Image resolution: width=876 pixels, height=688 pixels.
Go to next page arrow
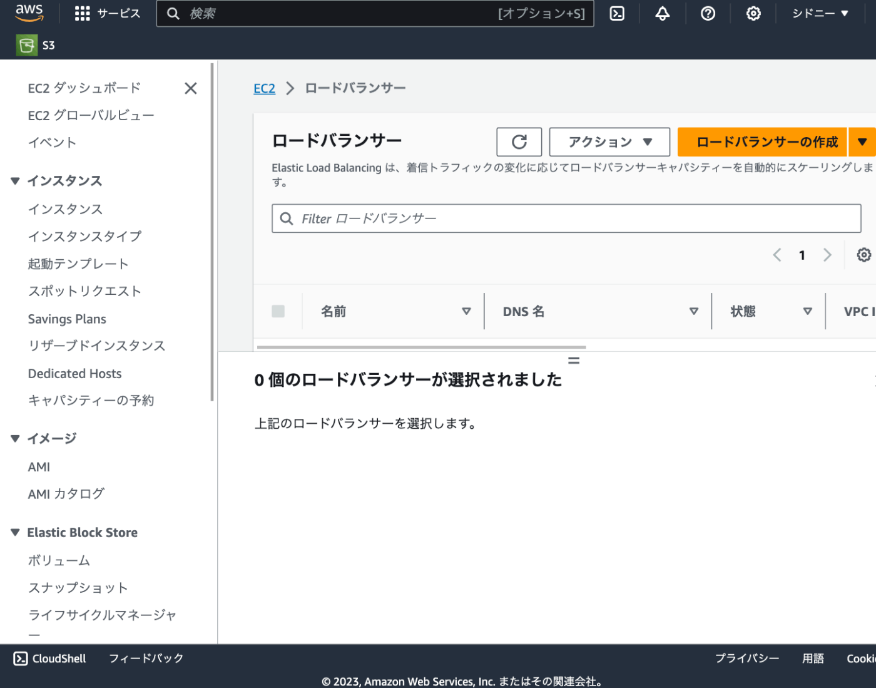(827, 255)
